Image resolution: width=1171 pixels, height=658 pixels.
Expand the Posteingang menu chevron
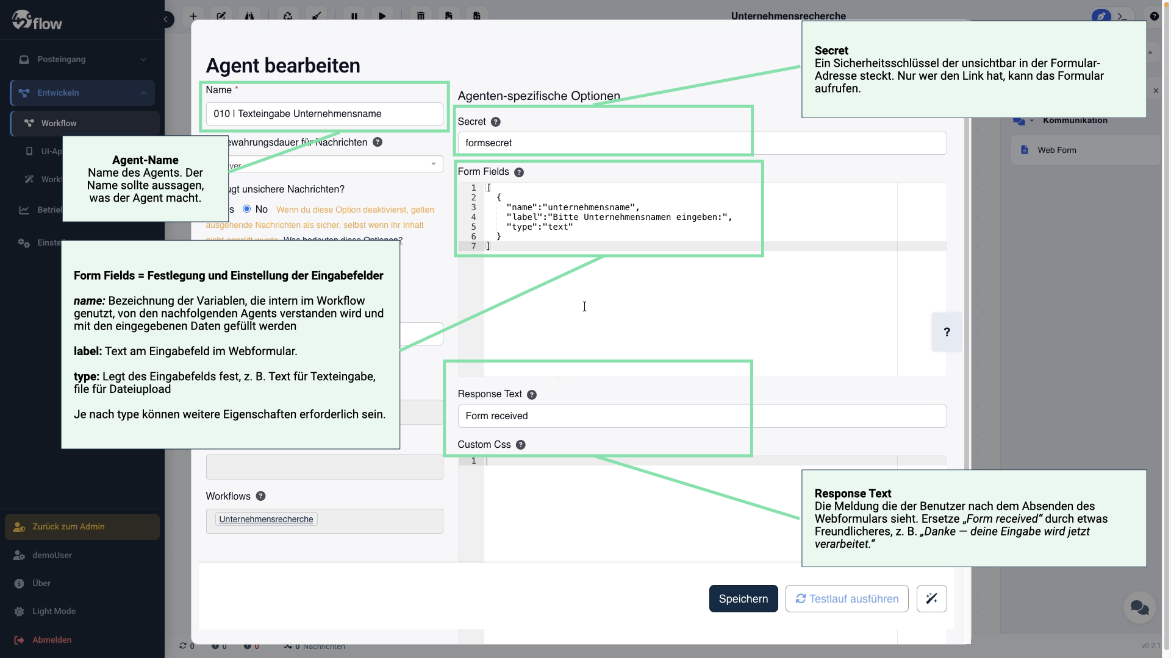(x=143, y=60)
